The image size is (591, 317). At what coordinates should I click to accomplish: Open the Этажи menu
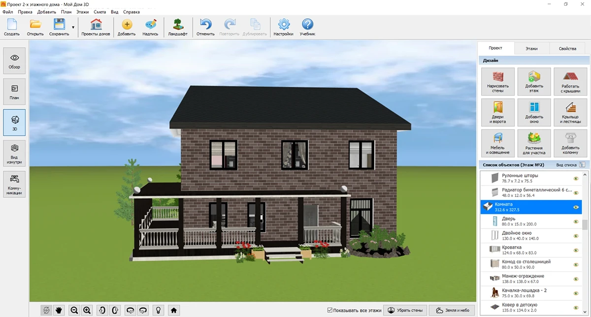pos(83,12)
